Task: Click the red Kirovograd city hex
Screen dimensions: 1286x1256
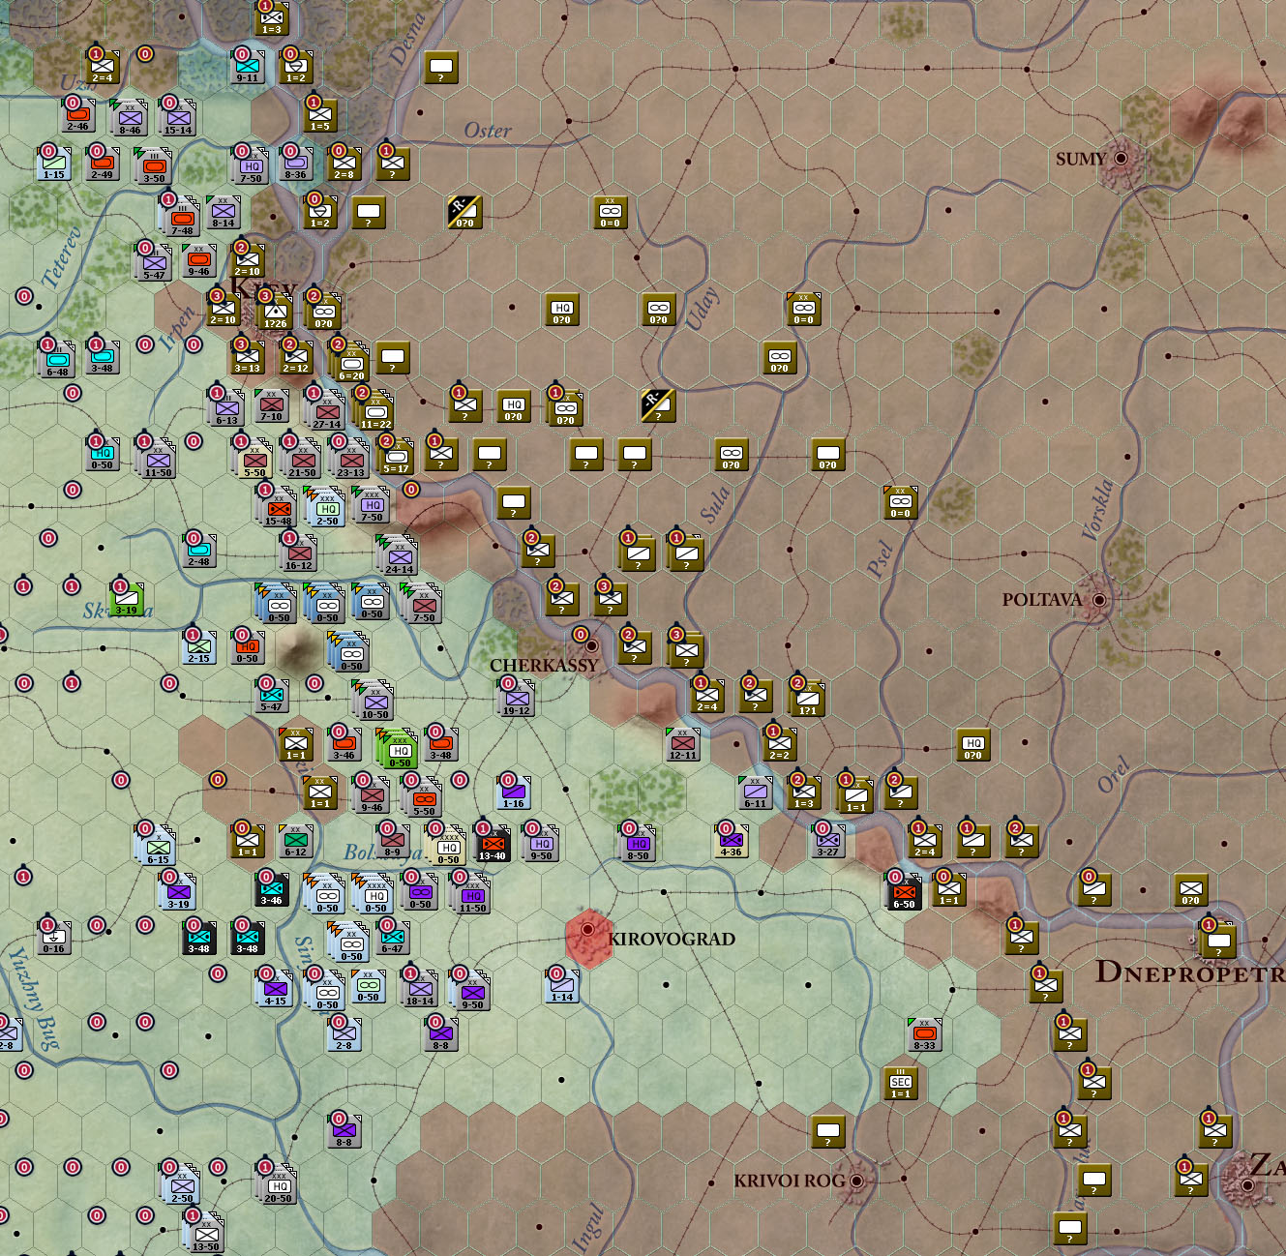Action: pos(588,938)
